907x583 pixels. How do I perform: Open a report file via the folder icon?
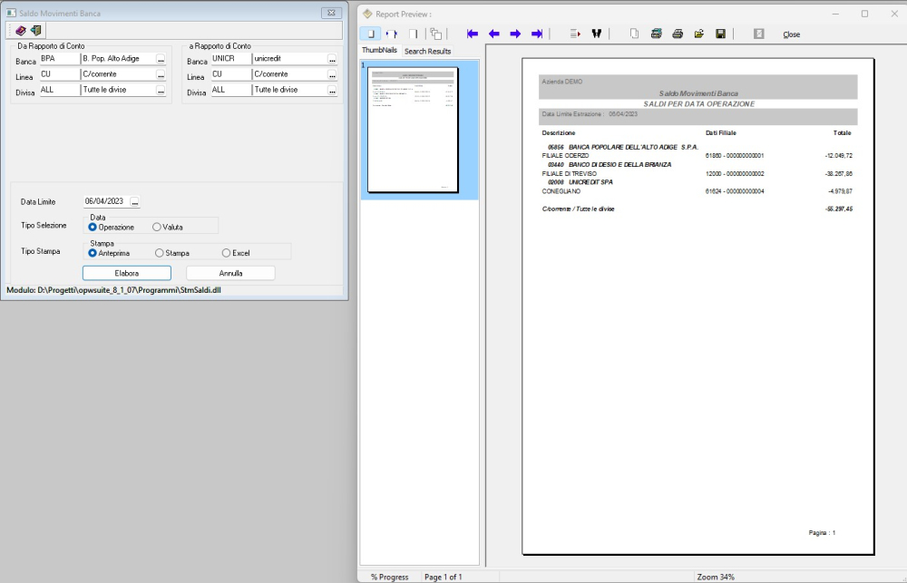[x=699, y=34]
